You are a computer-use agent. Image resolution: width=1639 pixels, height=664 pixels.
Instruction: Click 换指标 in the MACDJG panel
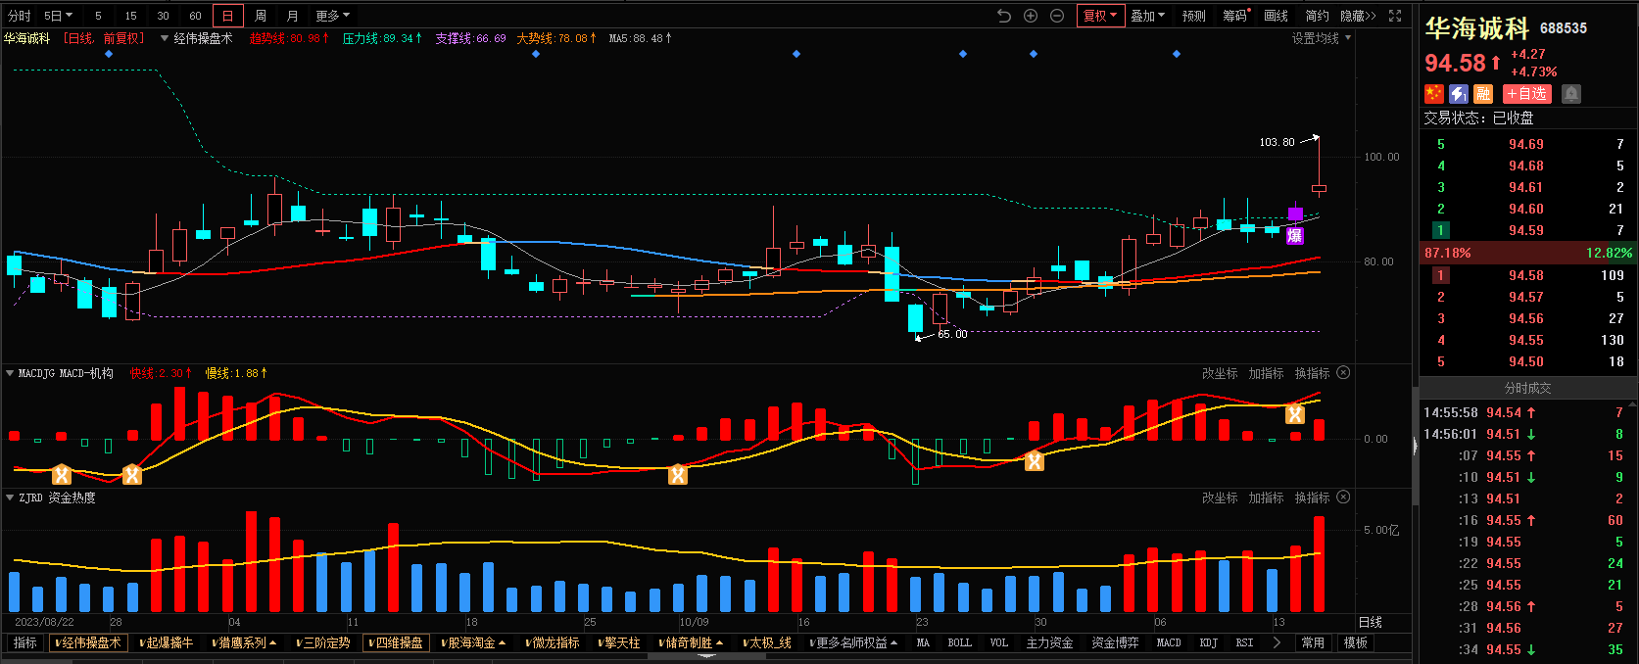[1312, 373]
